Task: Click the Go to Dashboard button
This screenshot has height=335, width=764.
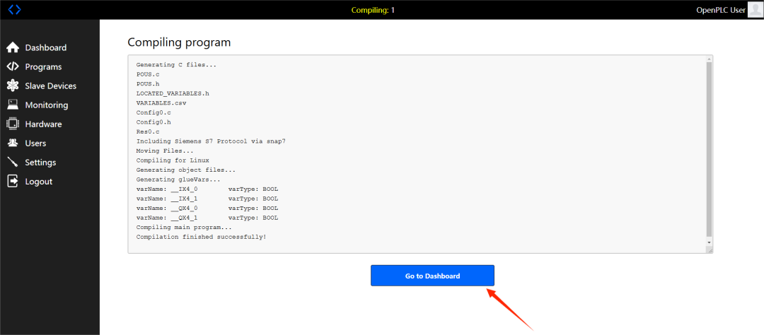Action: [x=432, y=276]
